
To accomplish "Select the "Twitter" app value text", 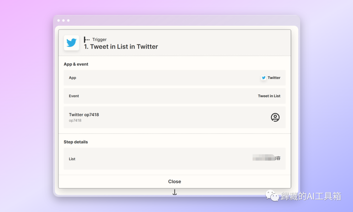I will click(274, 78).
